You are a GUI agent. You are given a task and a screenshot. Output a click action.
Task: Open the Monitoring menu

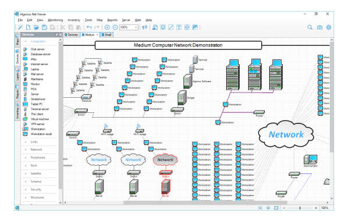(55, 20)
